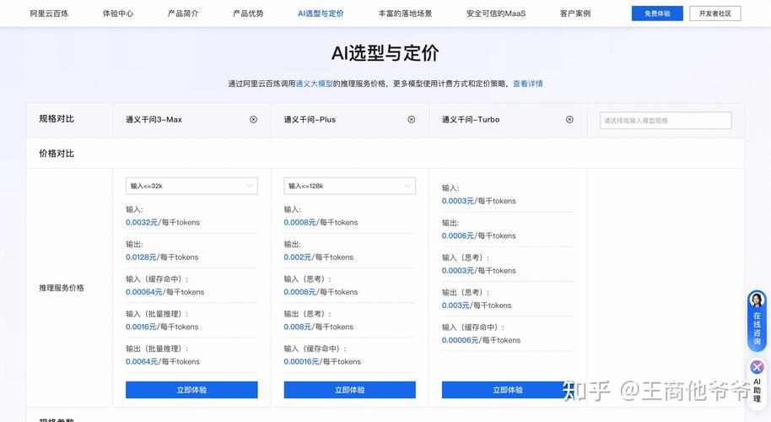Go to 阿里云百炼 home tab
The image size is (771, 422).
[x=49, y=14]
